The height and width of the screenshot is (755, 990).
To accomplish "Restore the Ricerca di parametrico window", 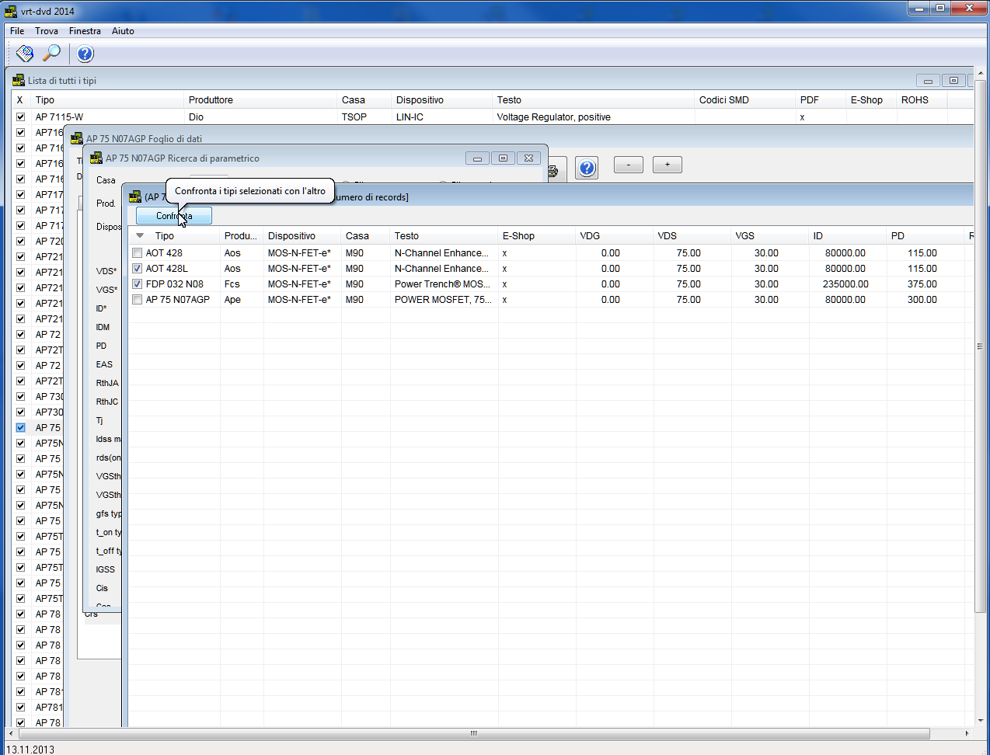I will 503,158.
